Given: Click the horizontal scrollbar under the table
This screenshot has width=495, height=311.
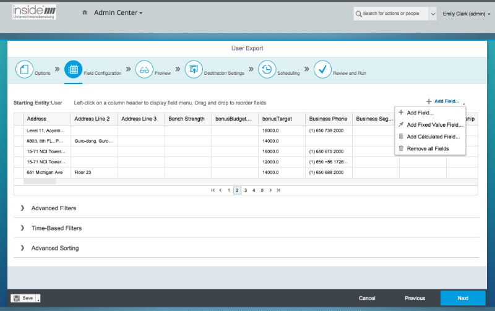Looking at the screenshot, I should 40,181.
